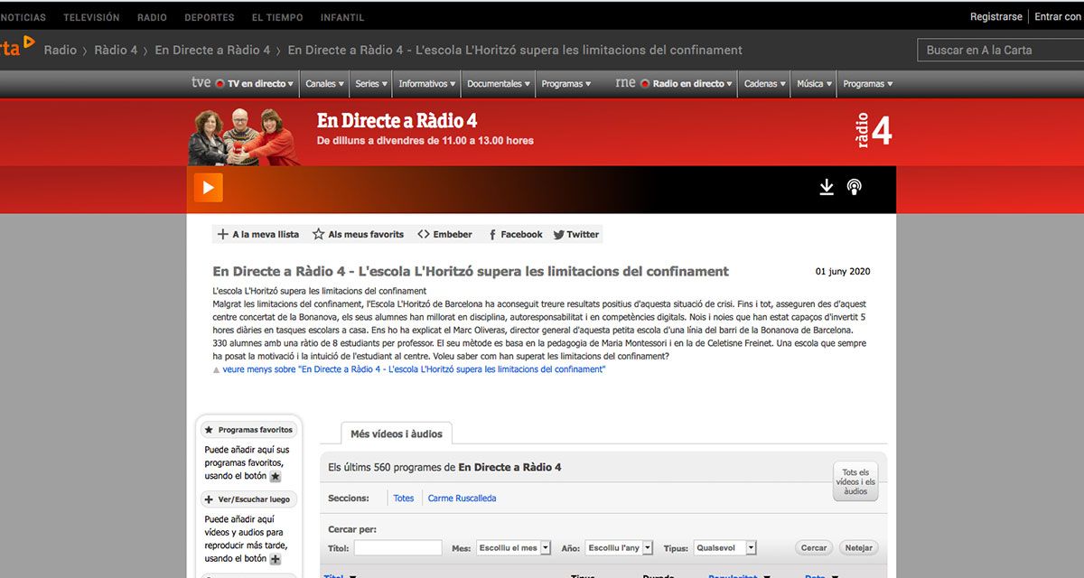Viewport: 1084px width, 578px height.
Task: Go to El Tiempo in top bar
Action: click(277, 17)
